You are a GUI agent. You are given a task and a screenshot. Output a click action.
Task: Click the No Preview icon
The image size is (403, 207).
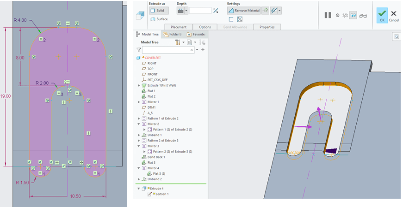pyautogui.click(x=338, y=15)
